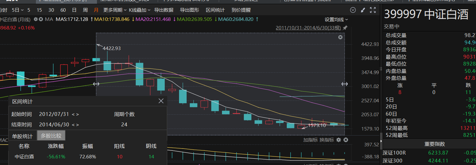Click the 中证白酒 name in stats table
Screen dimensions: 476x165
24,157
